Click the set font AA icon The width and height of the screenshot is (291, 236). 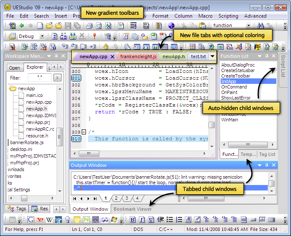108,26
